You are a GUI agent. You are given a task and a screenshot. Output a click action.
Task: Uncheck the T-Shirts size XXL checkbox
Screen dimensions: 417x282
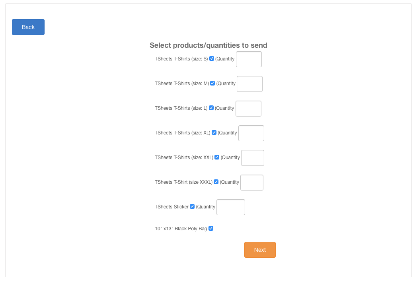[x=217, y=157]
